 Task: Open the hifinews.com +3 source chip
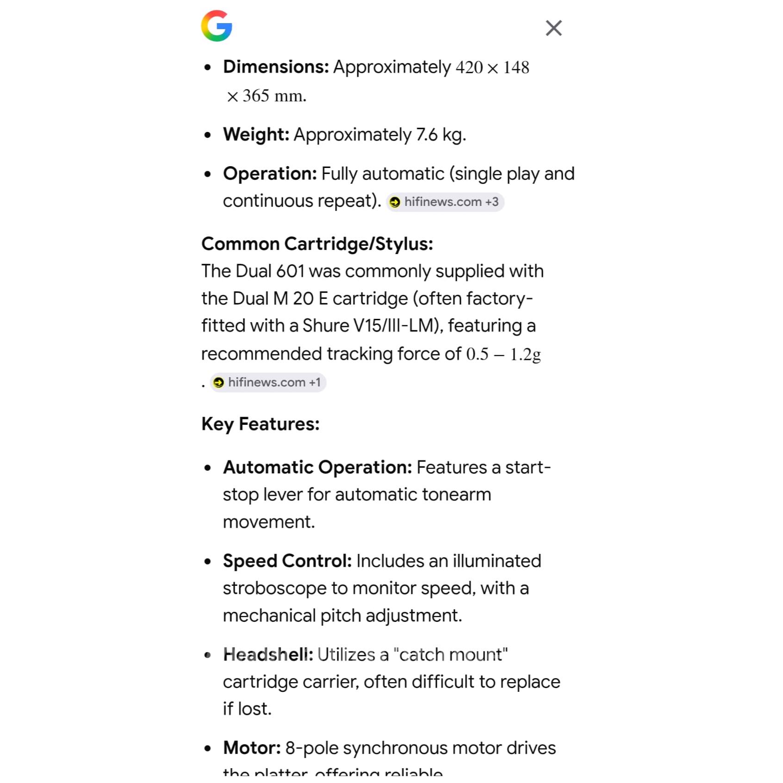pos(445,202)
